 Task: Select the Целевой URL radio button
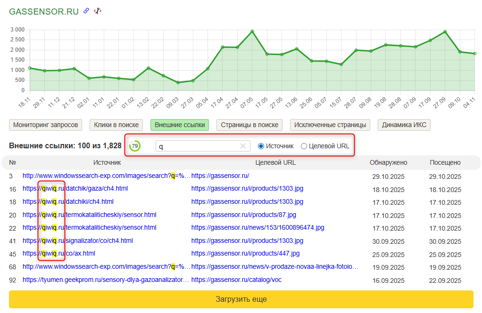click(304, 146)
